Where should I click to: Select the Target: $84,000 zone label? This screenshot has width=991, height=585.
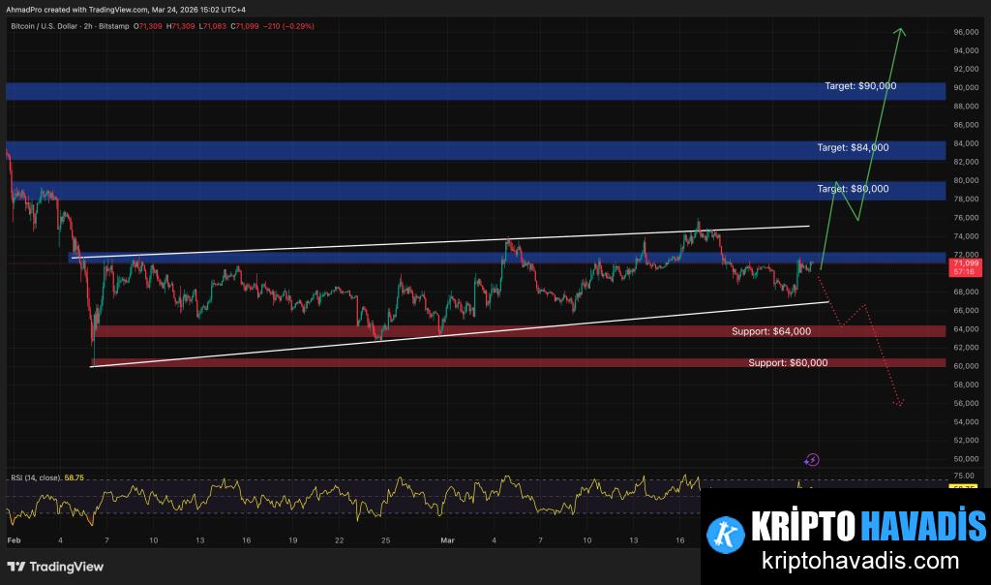coord(852,148)
